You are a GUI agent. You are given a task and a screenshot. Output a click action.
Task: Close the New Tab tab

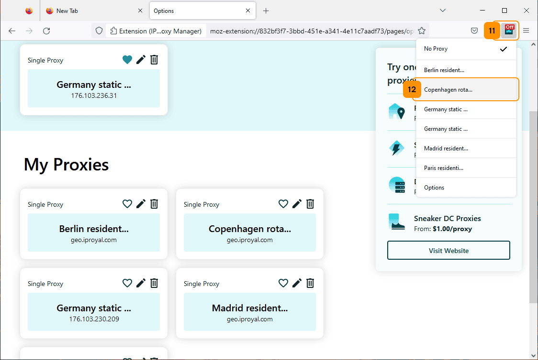point(140,11)
